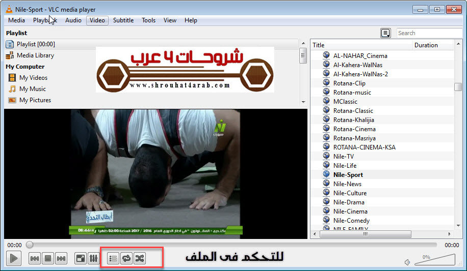Open My Music folder entry

(33, 89)
